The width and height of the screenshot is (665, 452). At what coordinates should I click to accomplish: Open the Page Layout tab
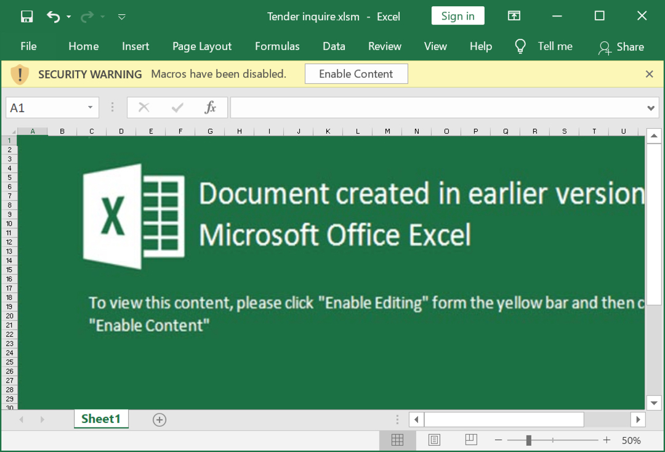pos(202,46)
